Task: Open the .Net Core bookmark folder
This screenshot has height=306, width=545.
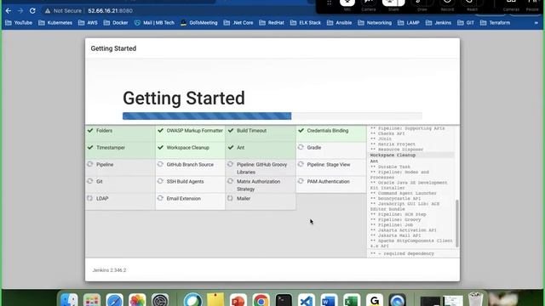Action: 238,23
